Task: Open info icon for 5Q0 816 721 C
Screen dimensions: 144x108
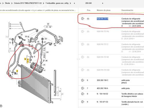Action: 83,44
